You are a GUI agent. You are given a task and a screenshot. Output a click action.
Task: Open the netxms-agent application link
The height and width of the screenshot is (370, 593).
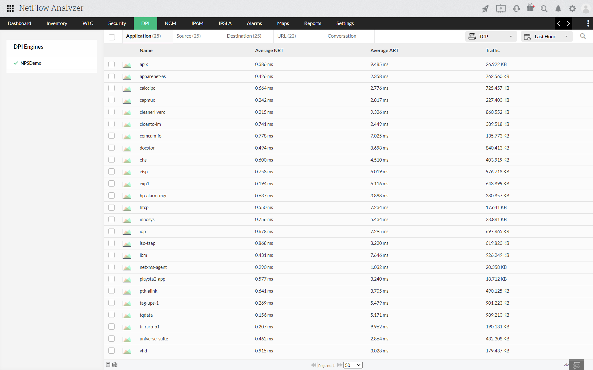click(x=153, y=267)
